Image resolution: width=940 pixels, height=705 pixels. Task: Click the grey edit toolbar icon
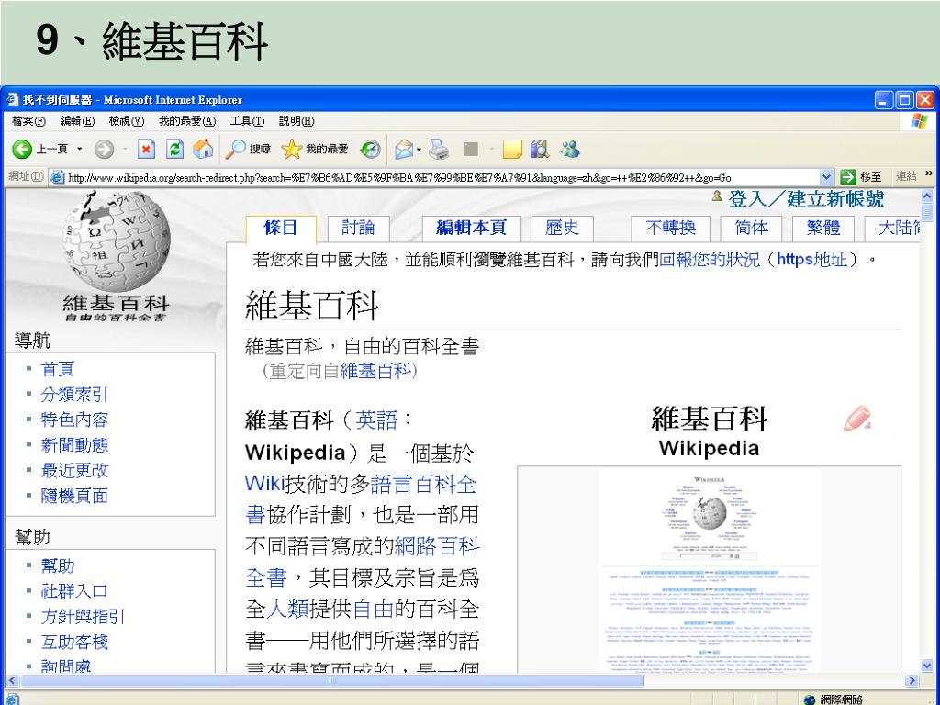pyautogui.click(x=471, y=150)
